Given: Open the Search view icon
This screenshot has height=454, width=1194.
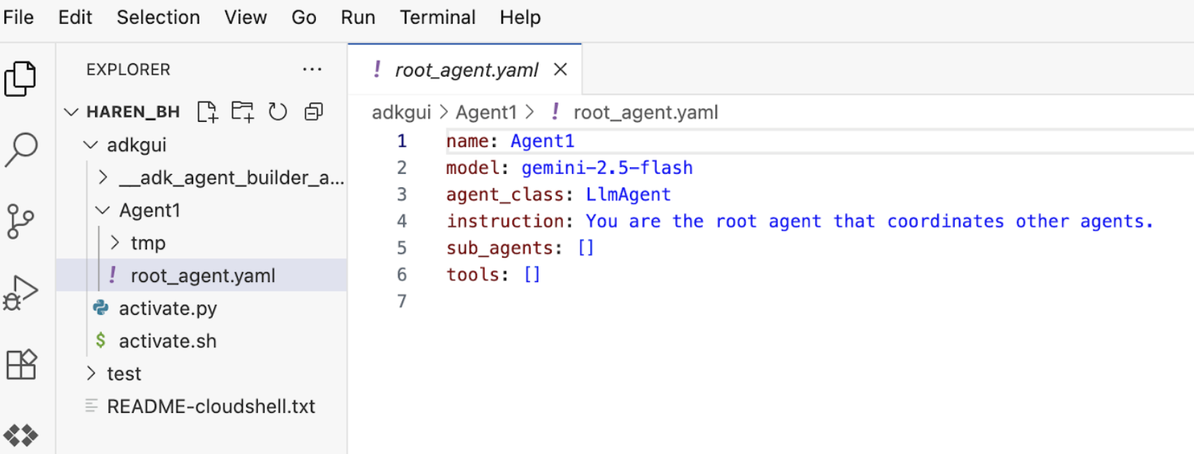Looking at the screenshot, I should click(21, 149).
